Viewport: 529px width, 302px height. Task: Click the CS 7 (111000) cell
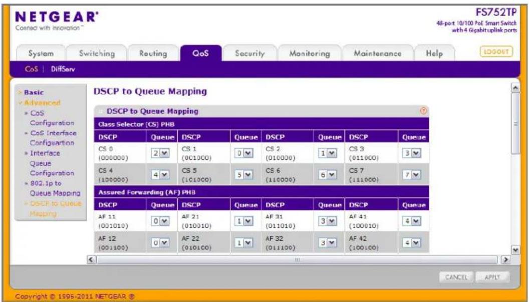click(371, 175)
